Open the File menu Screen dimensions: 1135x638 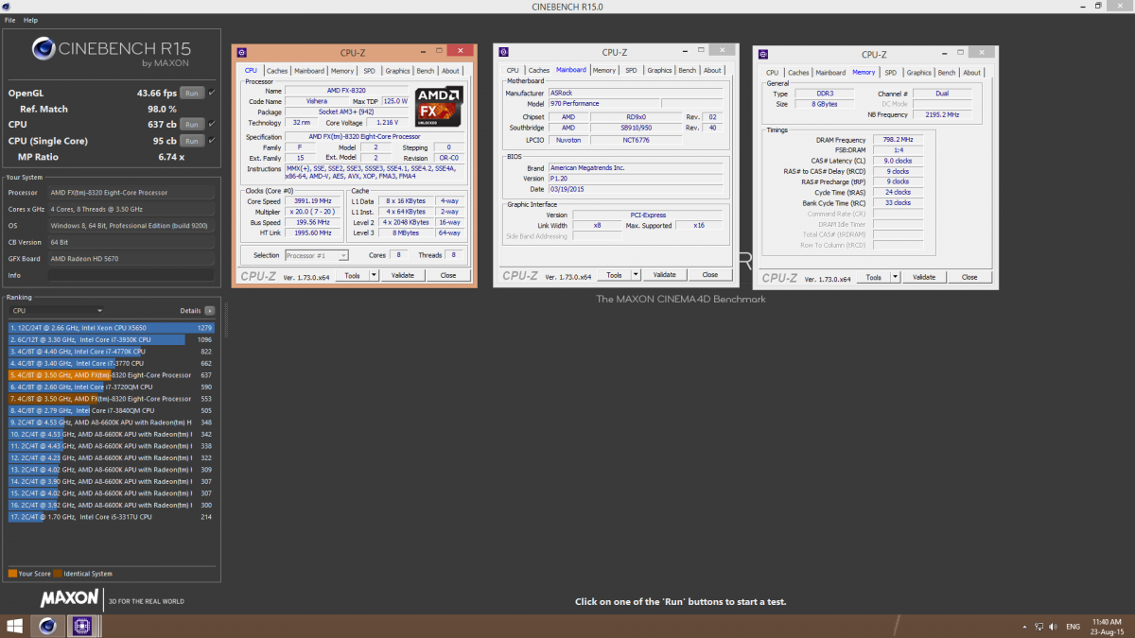9,20
